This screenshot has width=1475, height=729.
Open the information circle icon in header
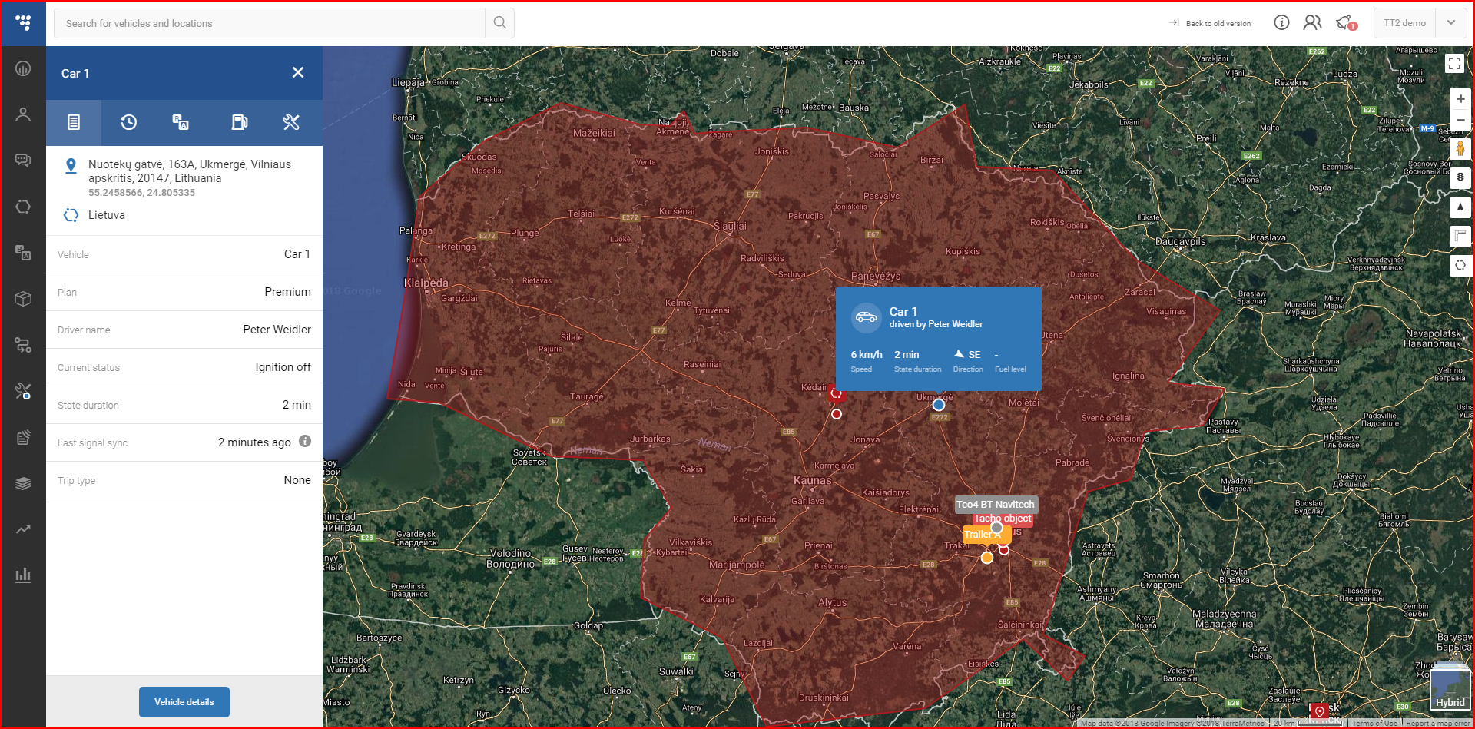[1281, 22]
